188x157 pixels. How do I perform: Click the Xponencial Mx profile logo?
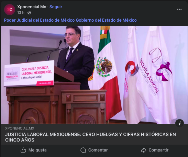[x=10, y=10]
